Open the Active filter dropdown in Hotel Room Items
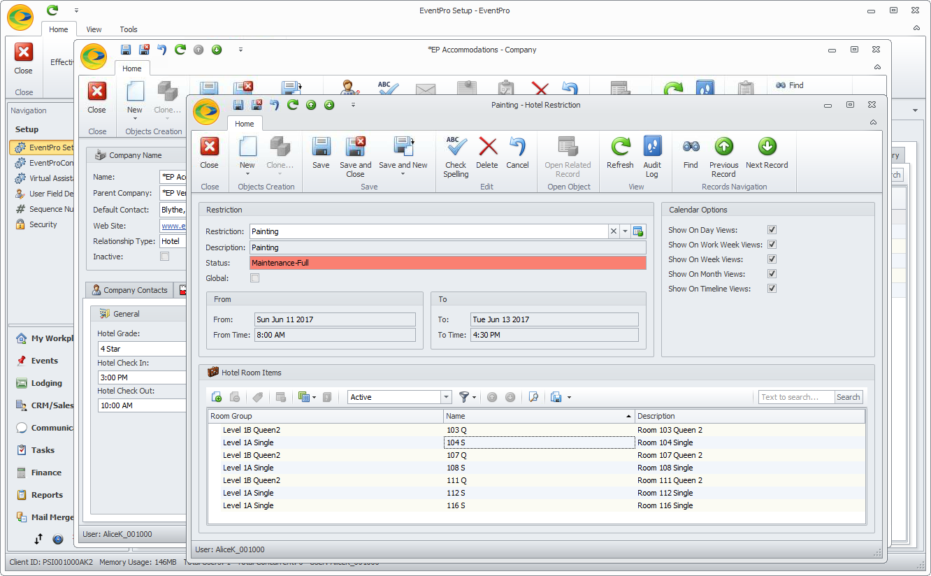This screenshot has height=576, width=931. (446, 397)
